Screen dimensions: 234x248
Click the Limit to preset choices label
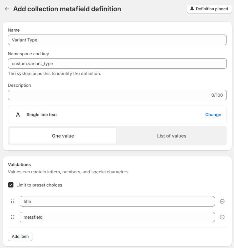39,185
